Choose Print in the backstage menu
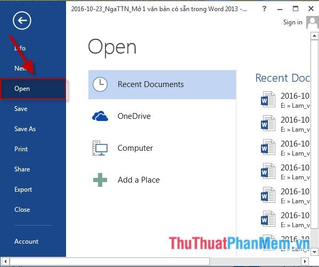The width and height of the screenshot is (319, 267). click(x=21, y=149)
